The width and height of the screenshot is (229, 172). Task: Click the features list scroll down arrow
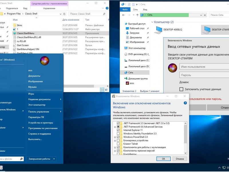[x=185, y=153]
